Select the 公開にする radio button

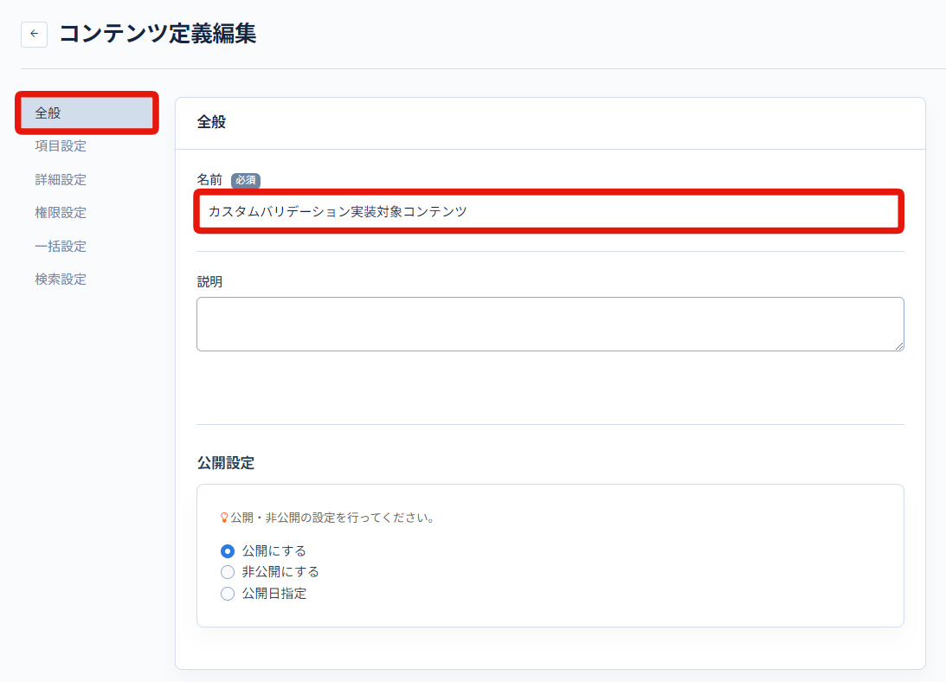227,550
